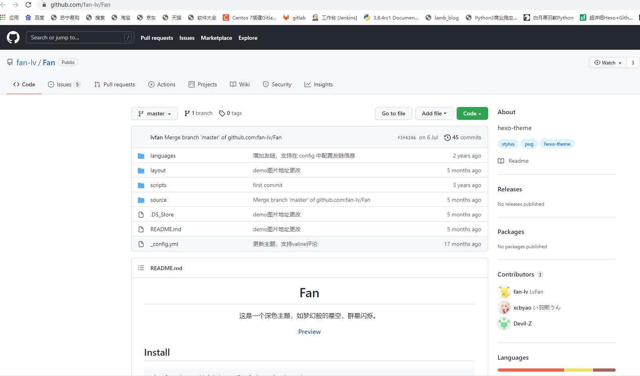
Task: View the 1 branch link
Action: point(198,113)
